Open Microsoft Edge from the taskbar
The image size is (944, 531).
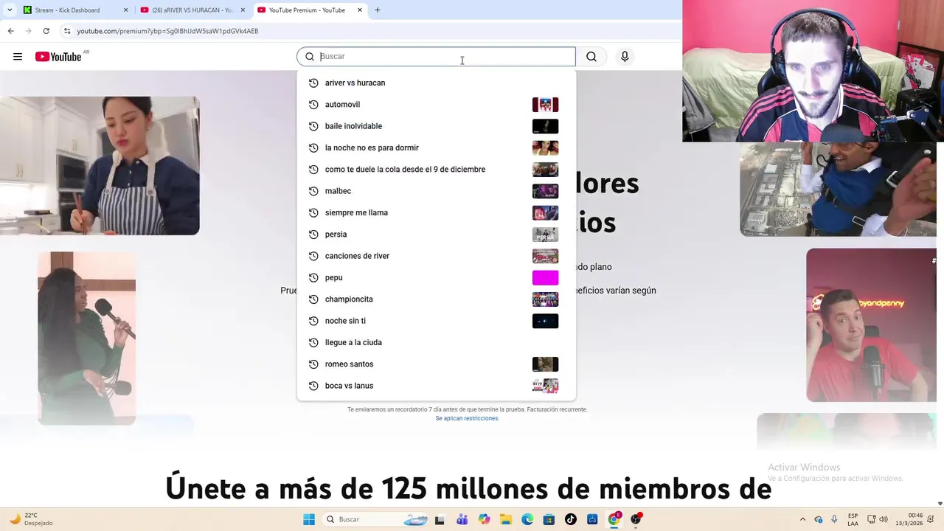[x=527, y=519]
